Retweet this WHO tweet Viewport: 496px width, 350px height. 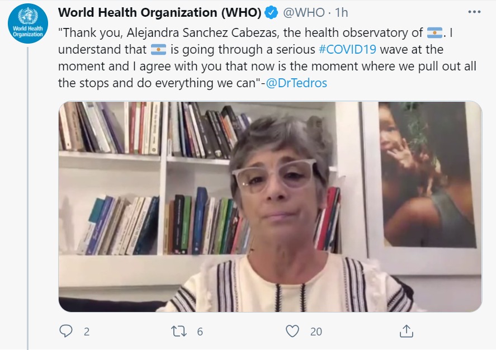coord(179,331)
